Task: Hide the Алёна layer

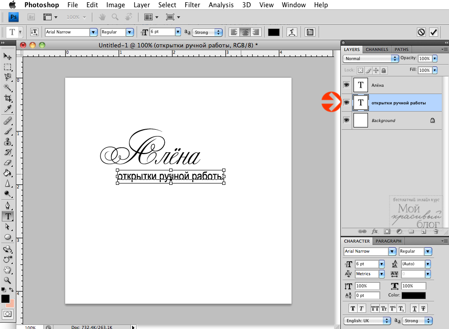Action: tap(346, 85)
